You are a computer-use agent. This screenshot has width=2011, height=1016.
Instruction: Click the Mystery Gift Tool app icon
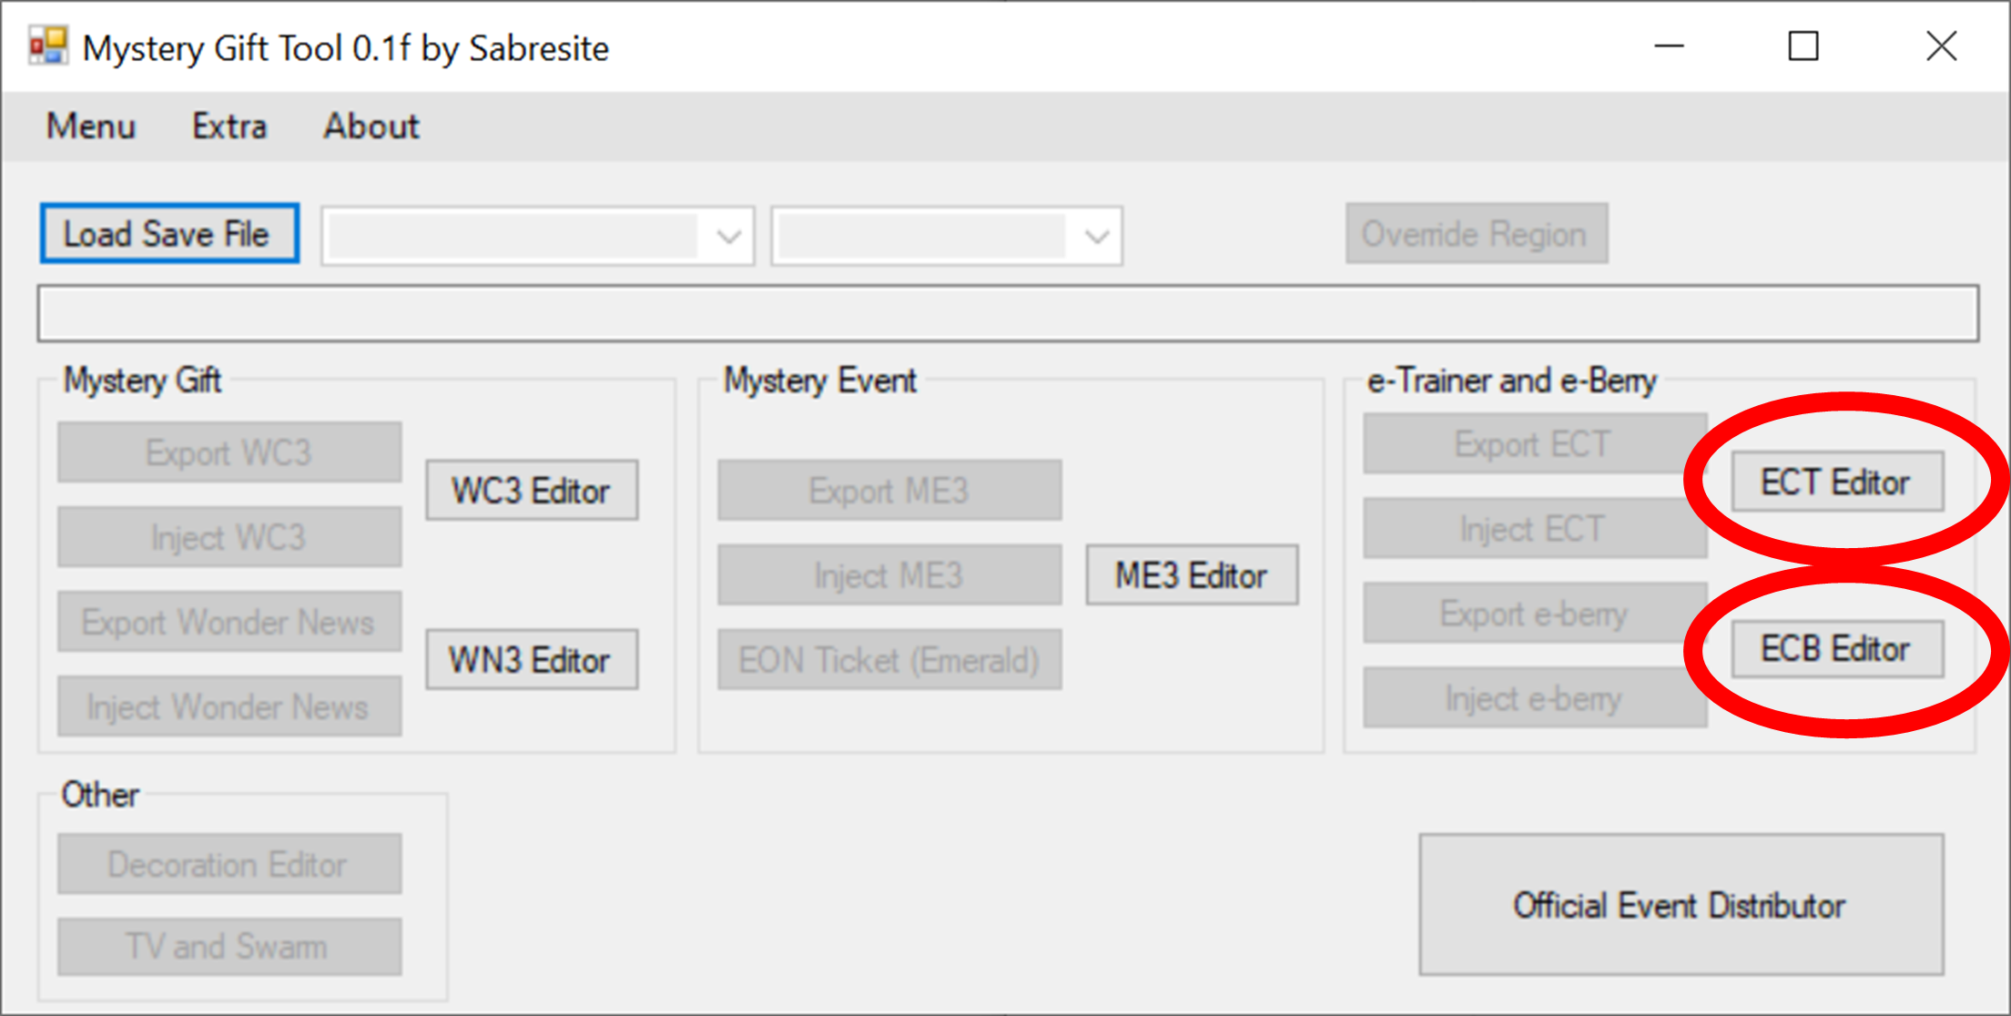click(47, 46)
